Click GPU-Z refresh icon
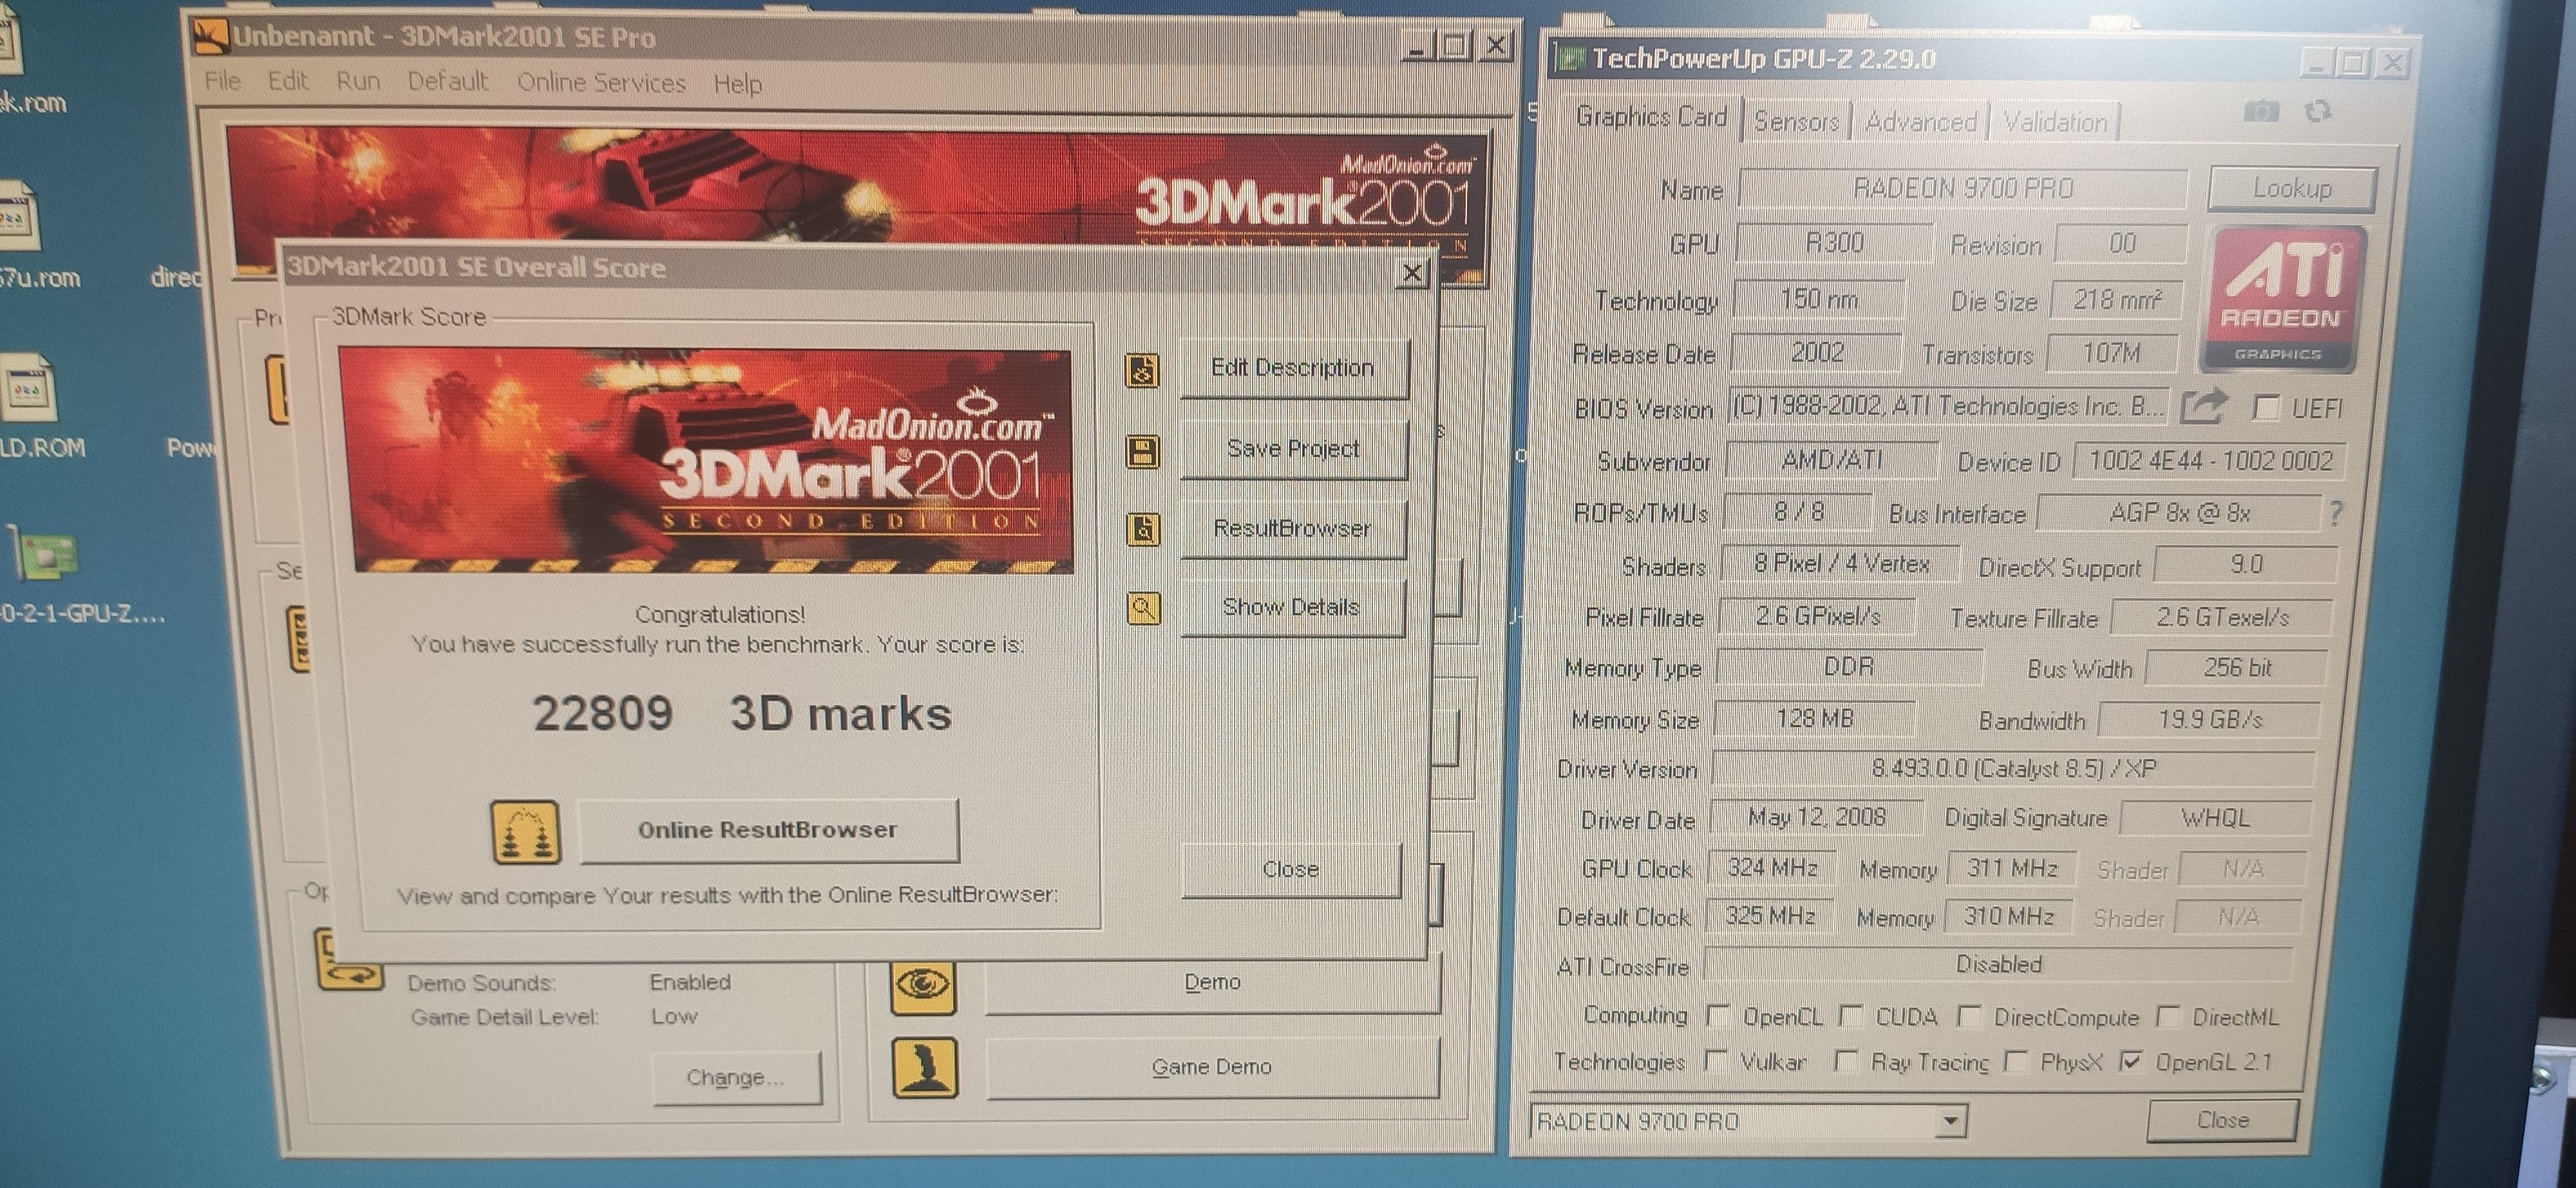 tap(2317, 111)
